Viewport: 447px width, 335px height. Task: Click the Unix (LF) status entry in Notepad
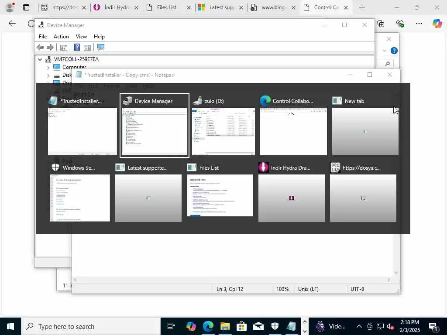coord(308,289)
